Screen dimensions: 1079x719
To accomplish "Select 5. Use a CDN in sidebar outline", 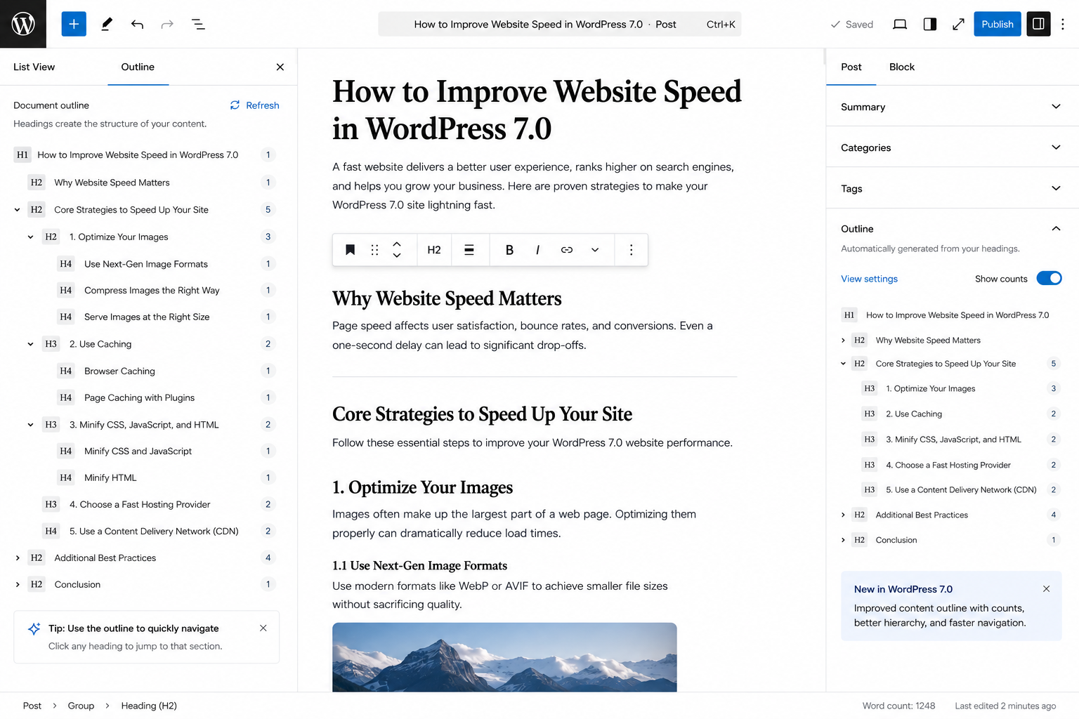I will (x=961, y=490).
